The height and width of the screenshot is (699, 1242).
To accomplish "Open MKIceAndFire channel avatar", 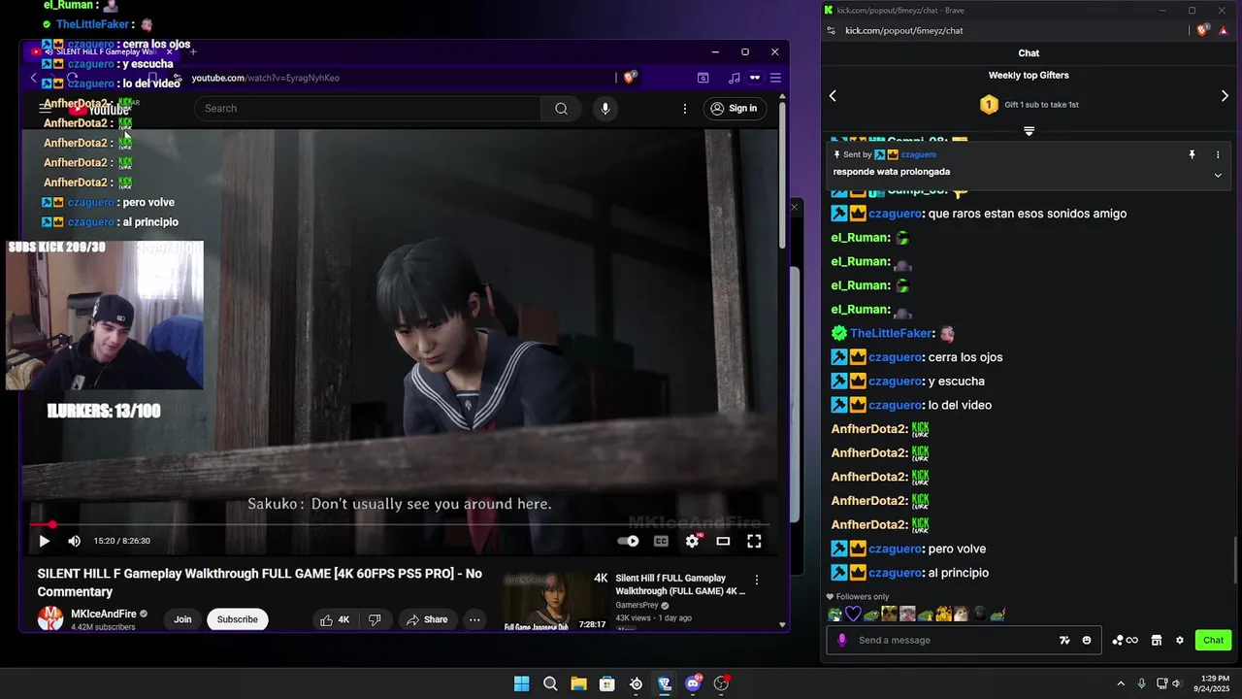I will tap(50, 618).
